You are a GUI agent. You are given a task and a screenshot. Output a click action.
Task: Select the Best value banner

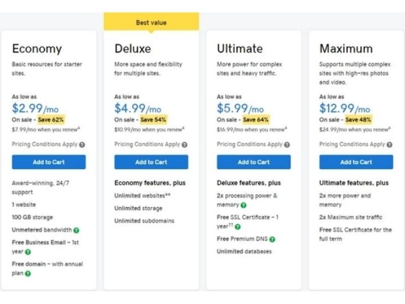[151, 22]
